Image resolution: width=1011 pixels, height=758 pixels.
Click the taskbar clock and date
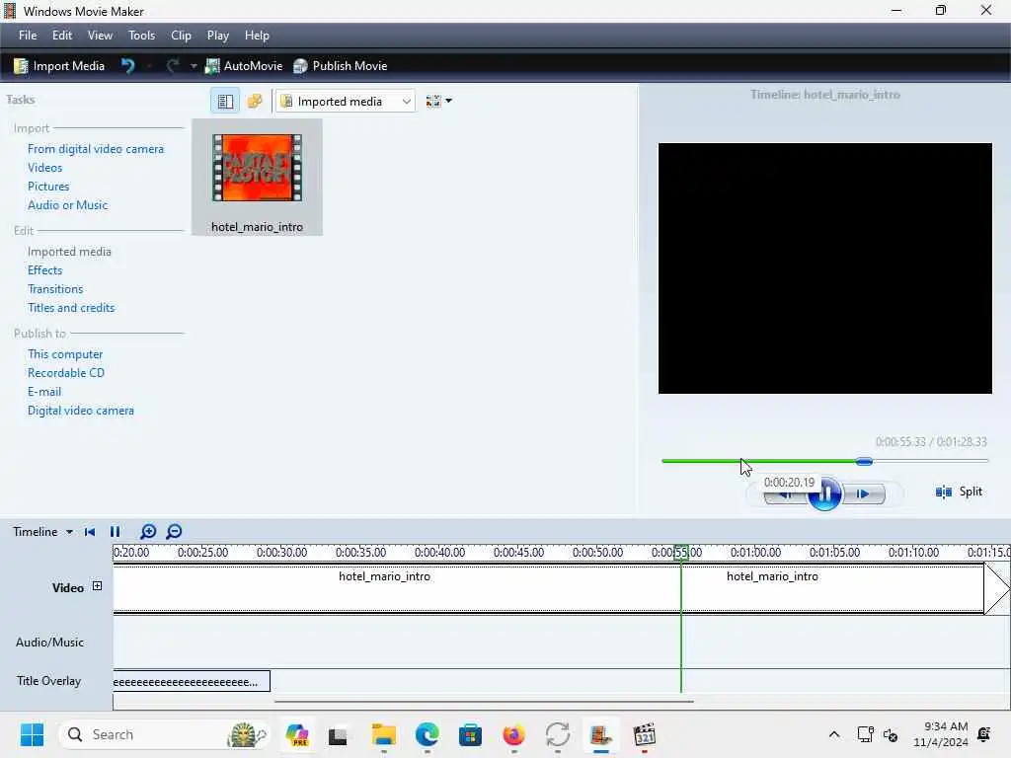click(x=941, y=734)
